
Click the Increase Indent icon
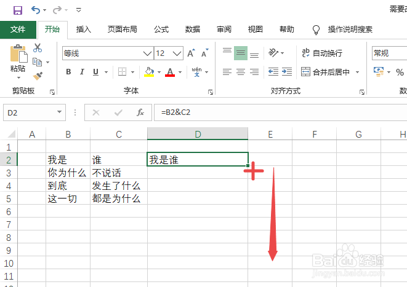(287, 72)
